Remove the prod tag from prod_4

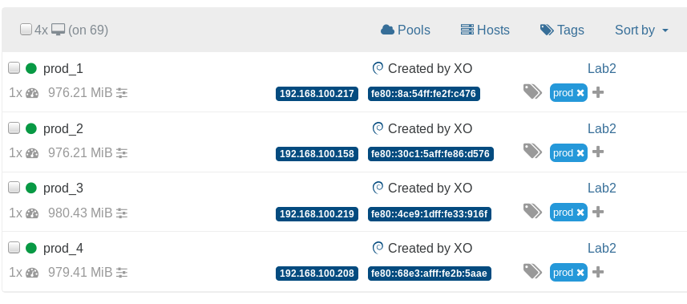click(580, 273)
